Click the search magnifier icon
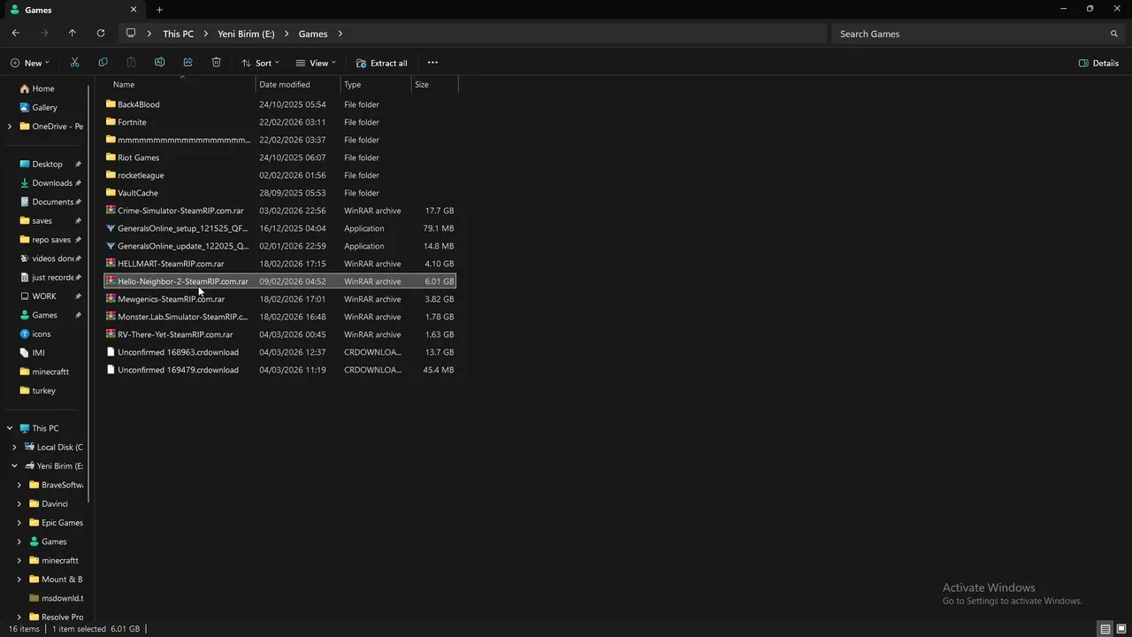Viewport: 1132px width, 637px height. [x=1113, y=34]
